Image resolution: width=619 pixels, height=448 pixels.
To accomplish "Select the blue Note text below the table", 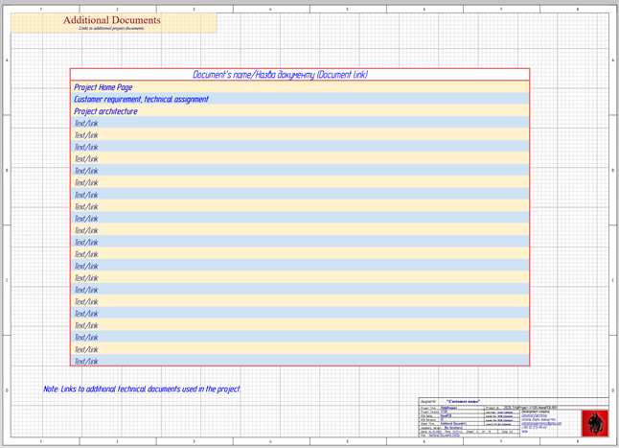I will [x=142, y=389].
